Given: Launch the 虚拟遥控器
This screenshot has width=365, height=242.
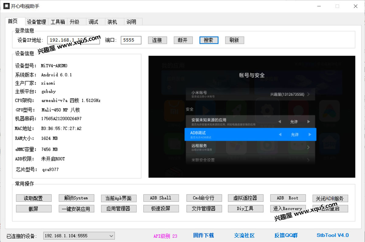Looking at the screenshot, I should click(x=245, y=198).
